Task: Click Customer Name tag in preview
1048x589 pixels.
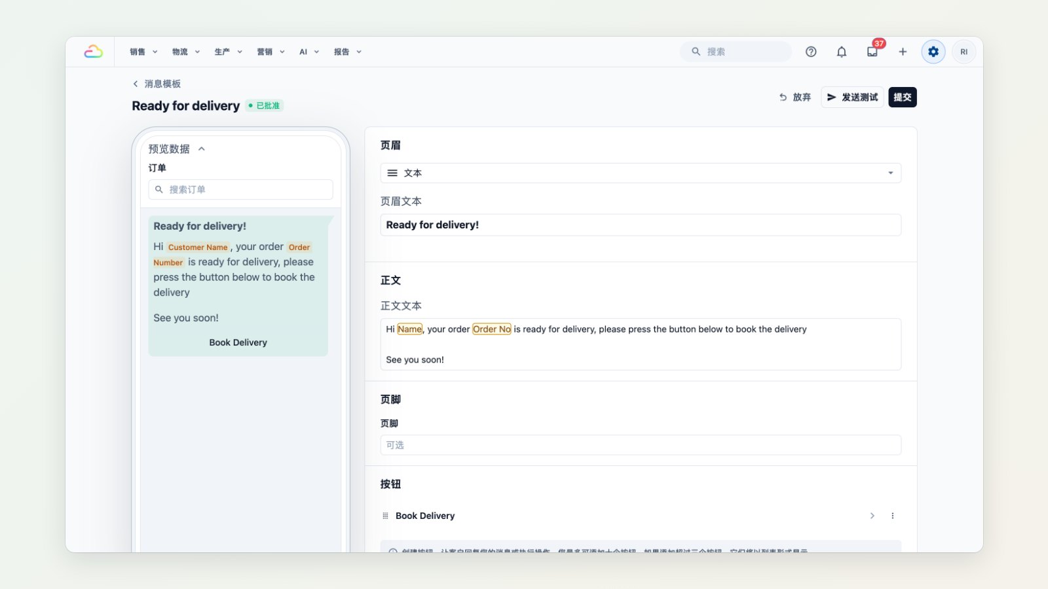Action: click(198, 247)
